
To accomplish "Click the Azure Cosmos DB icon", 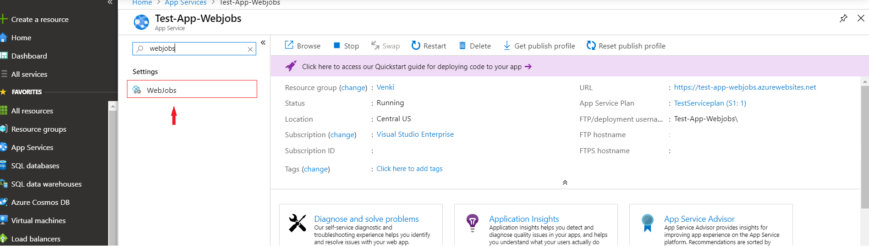I will 4,202.
